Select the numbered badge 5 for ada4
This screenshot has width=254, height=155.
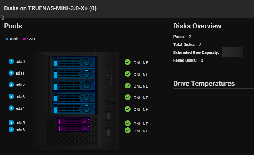[11, 108]
